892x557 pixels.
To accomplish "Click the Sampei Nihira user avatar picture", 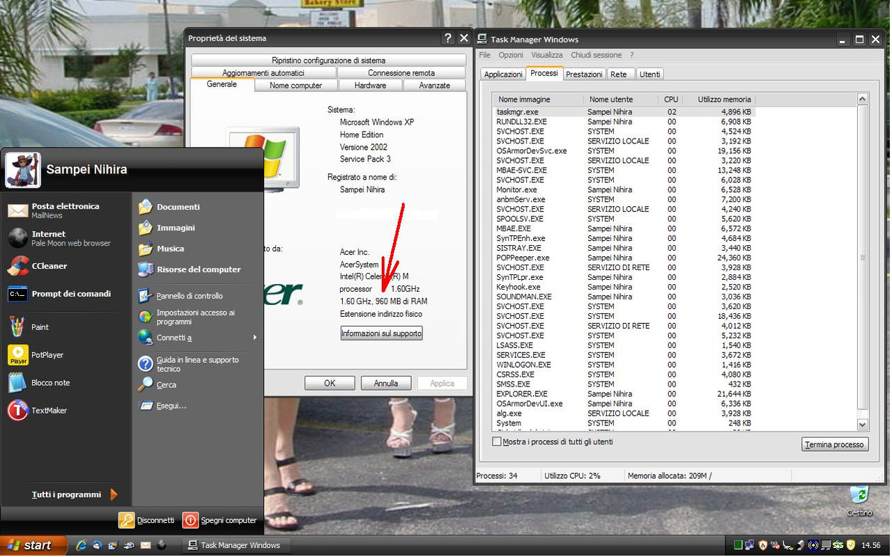I will pyautogui.click(x=23, y=170).
